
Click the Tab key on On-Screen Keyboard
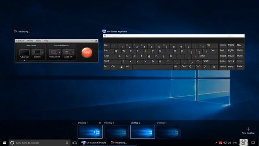click(x=108, y=51)
